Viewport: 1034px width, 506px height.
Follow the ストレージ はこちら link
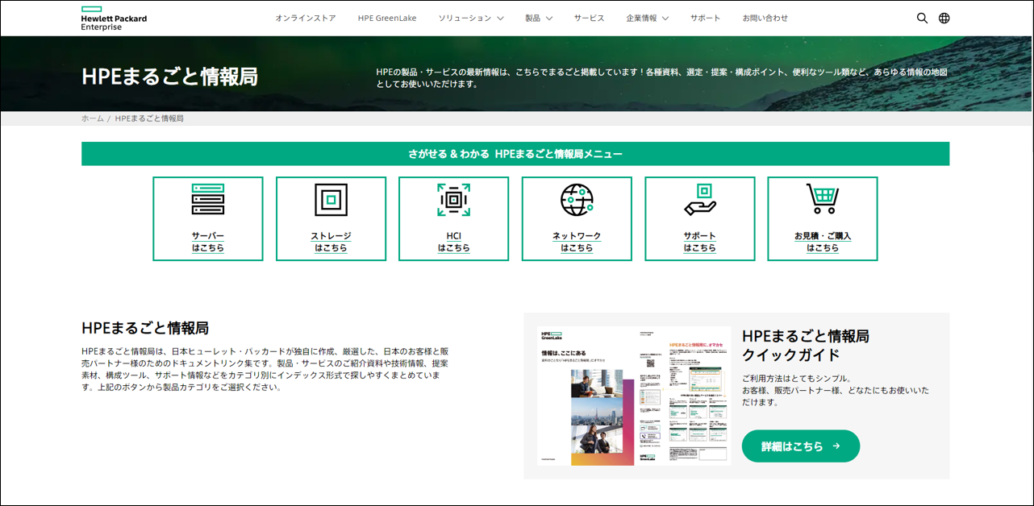pyautogui.click(x=331, y=242)
